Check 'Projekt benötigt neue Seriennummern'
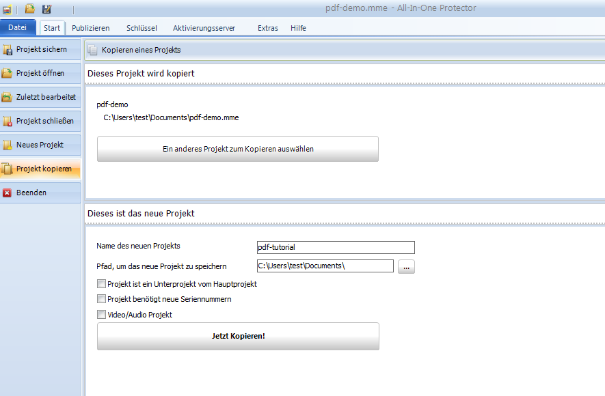Viewport: 605px width, 396px height. (101, 300)
